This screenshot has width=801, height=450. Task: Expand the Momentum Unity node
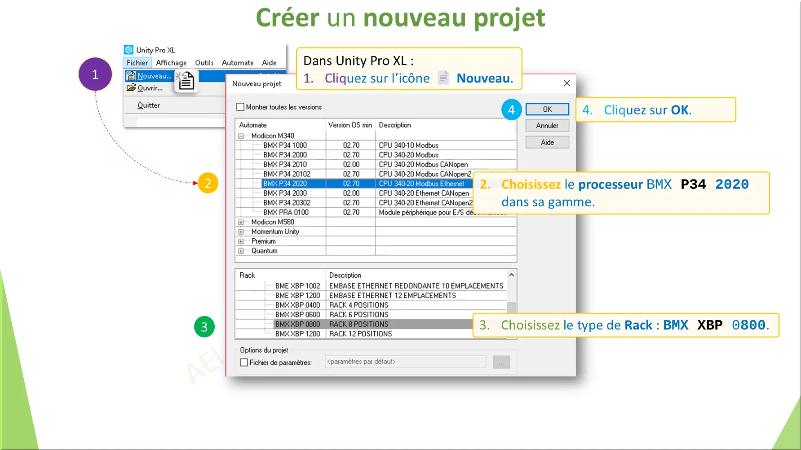[x=241, y=231]
